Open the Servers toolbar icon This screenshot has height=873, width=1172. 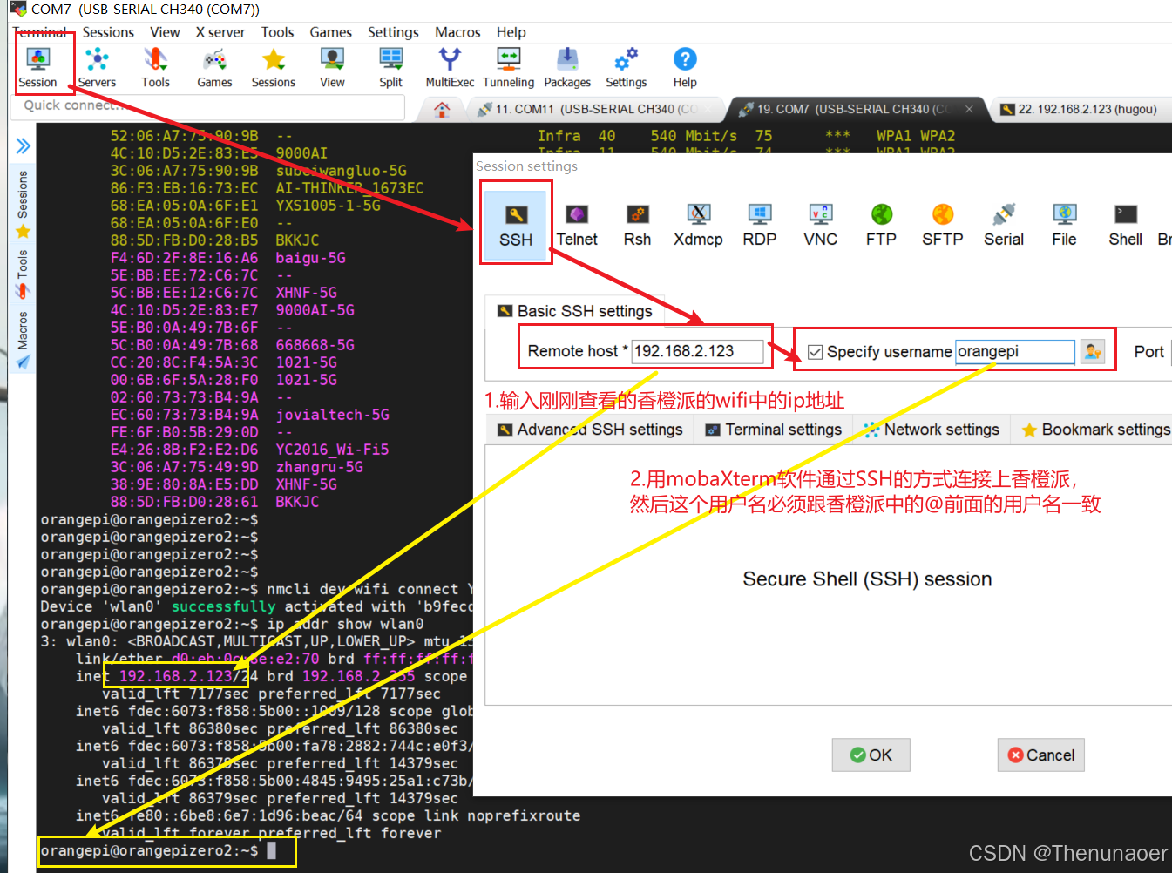pos(97,67)
